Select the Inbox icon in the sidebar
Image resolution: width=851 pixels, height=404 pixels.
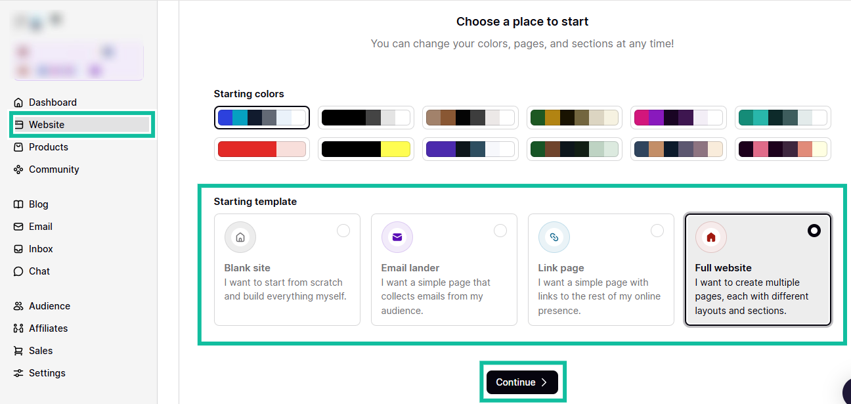point(20,248)
